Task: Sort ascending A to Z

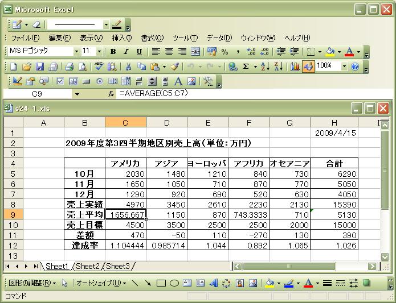Action: pos(265,67)
